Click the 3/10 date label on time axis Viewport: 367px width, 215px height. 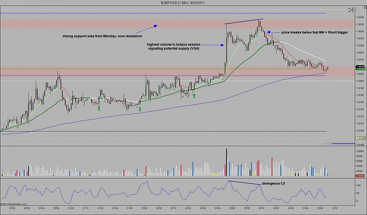coord(335,208)
